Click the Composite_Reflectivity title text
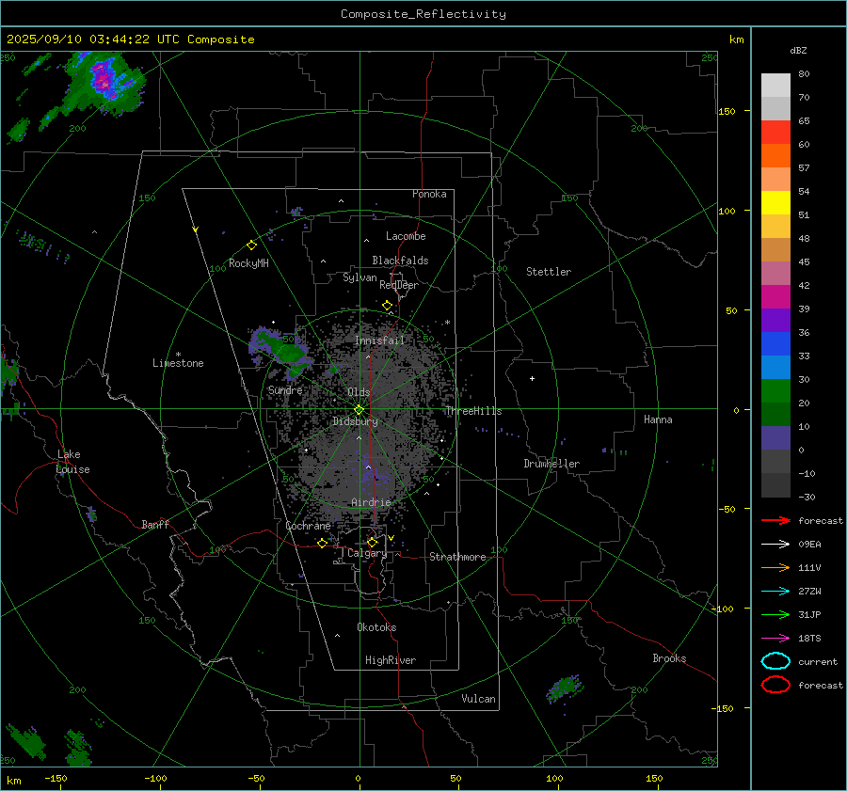The height and width of the screenshot is (791, 847). (423, 14)
